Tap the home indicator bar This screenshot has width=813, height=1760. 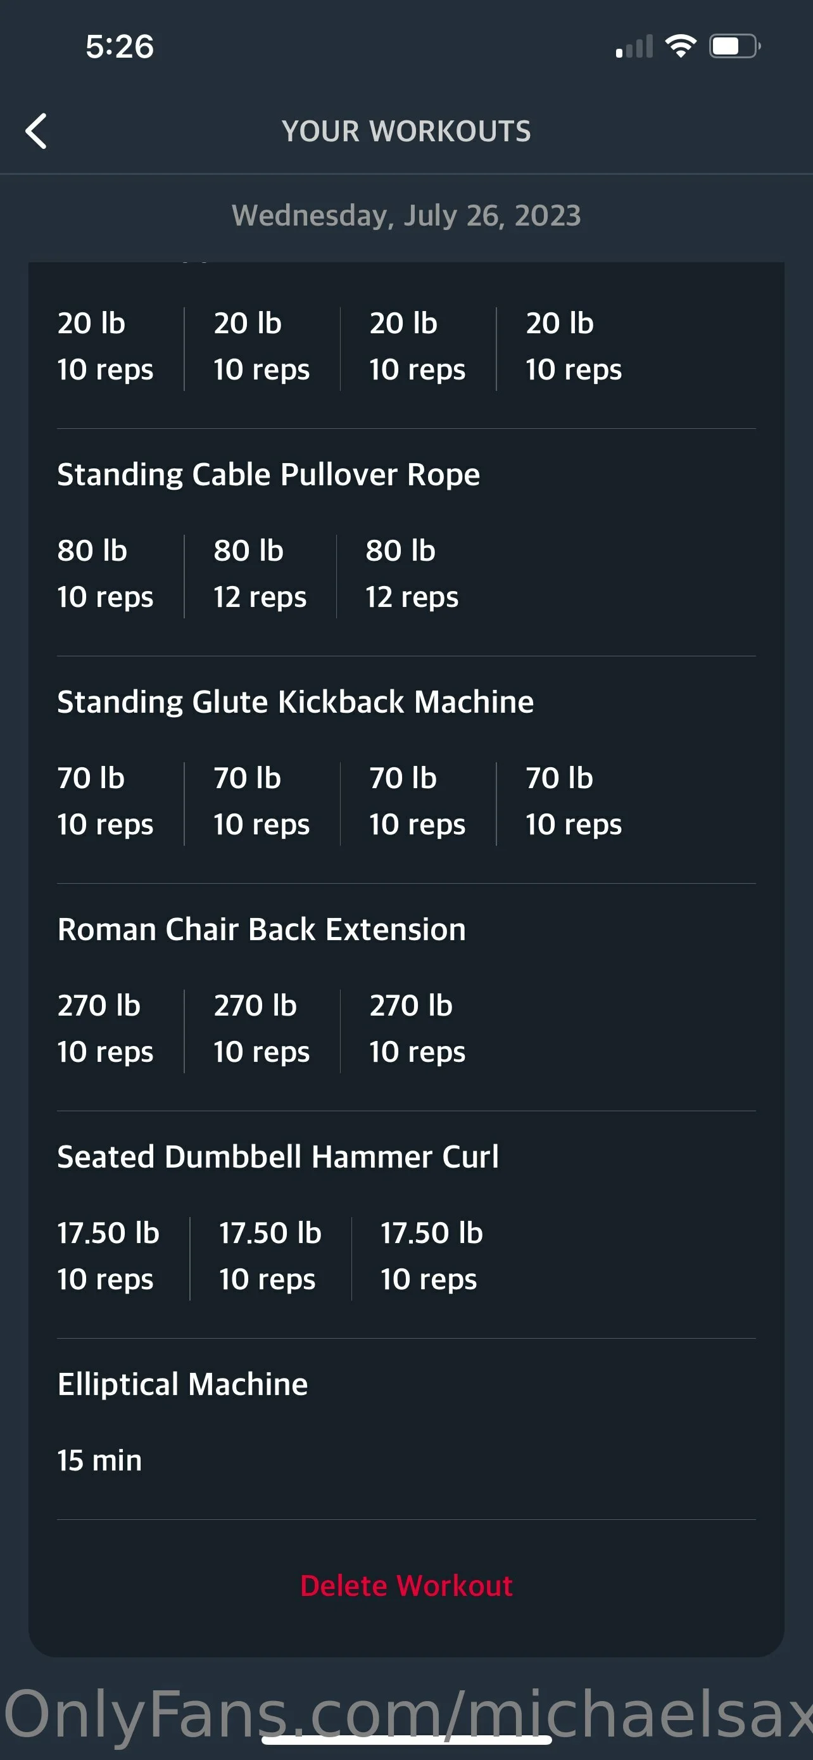point(406,1740)
